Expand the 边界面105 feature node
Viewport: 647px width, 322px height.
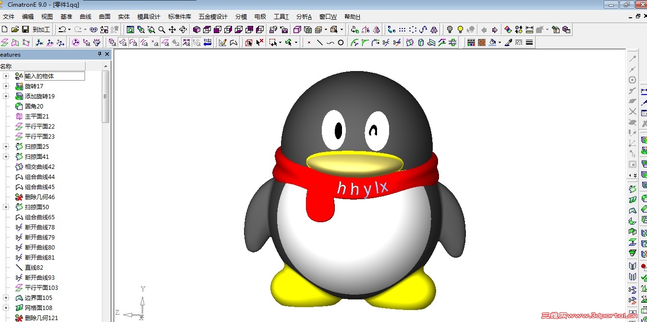pyautogui.click(x=6, y=298)
